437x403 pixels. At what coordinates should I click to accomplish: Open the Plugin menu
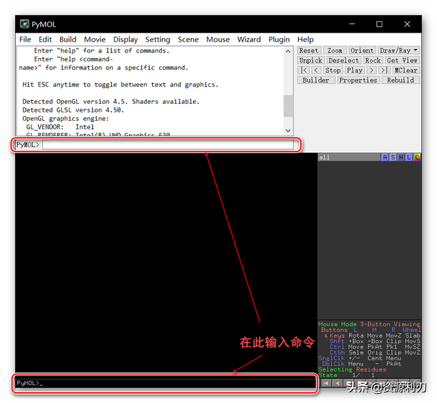pyautogui.click(x=279, y=40)
